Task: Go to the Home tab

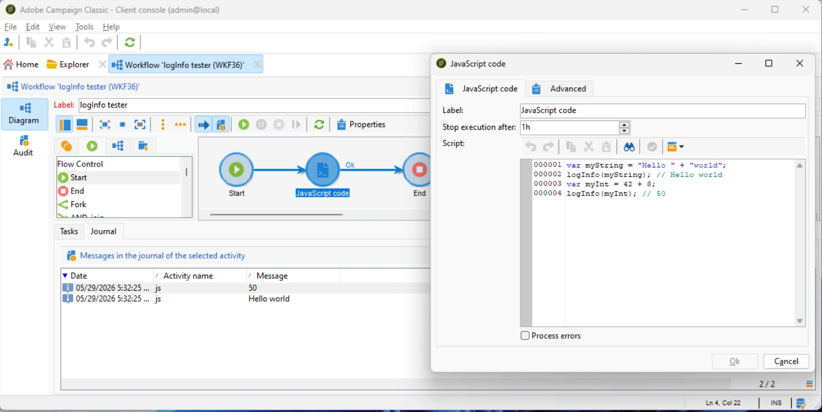Action: tap(21, 65)
